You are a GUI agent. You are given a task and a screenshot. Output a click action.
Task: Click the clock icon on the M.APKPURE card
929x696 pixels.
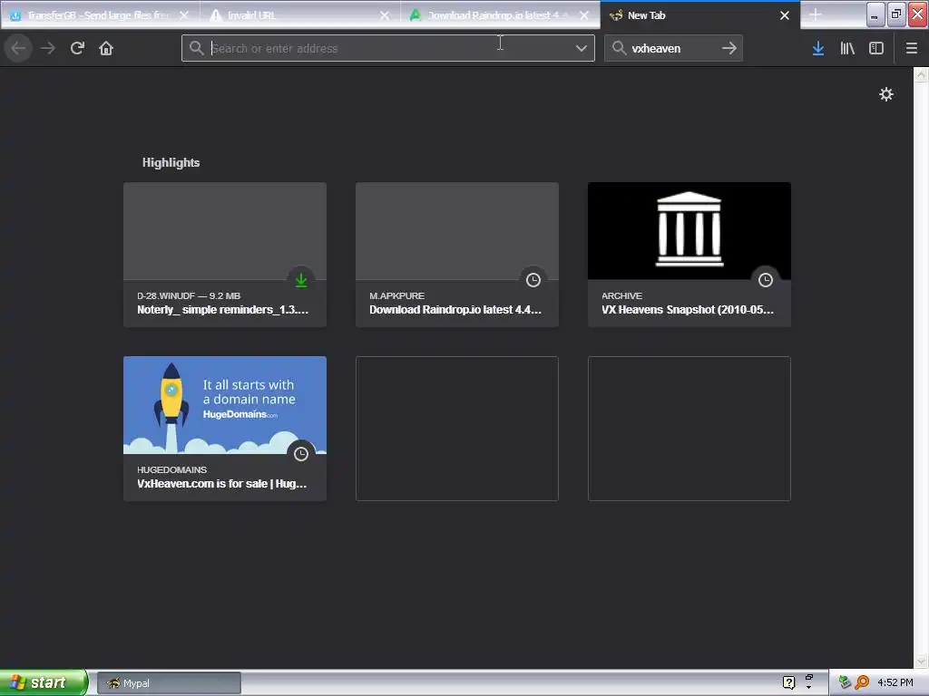[x=533, y=280]
